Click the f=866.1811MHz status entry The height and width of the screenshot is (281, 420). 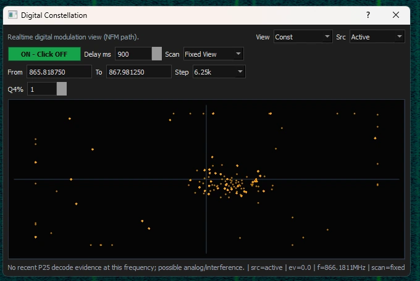tap(341, 267)
